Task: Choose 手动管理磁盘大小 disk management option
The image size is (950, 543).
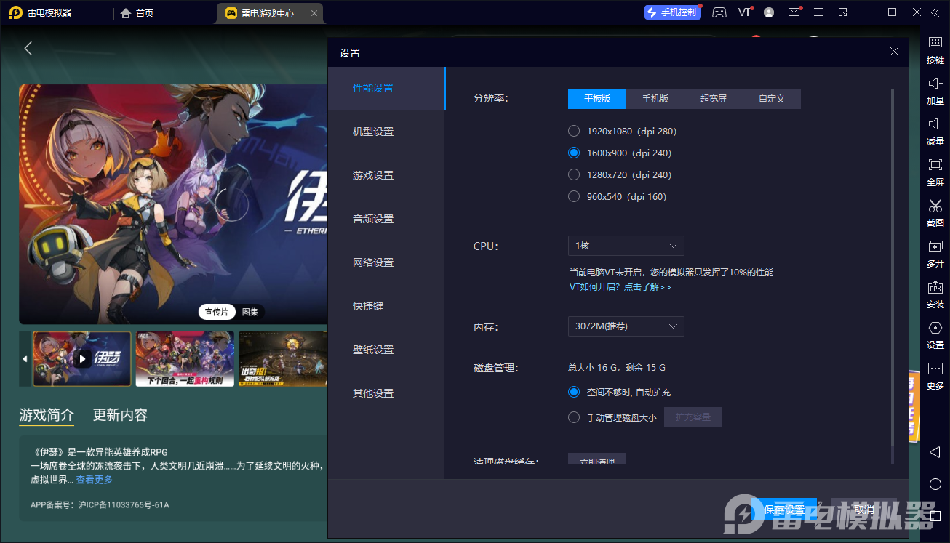Action: pyautogui.click(x=573, y=417)
